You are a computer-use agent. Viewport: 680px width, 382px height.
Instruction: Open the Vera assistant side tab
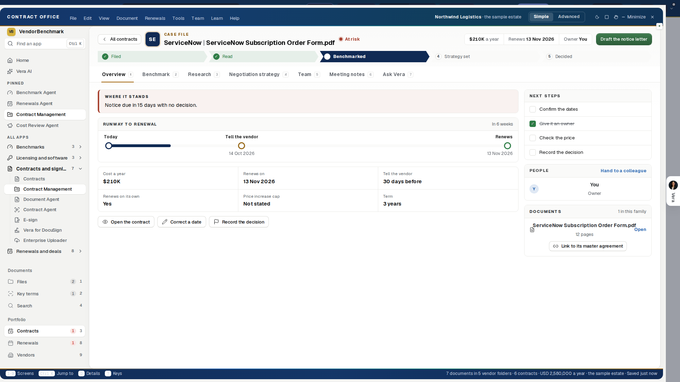pyautogui.click(x=673, y=191)
